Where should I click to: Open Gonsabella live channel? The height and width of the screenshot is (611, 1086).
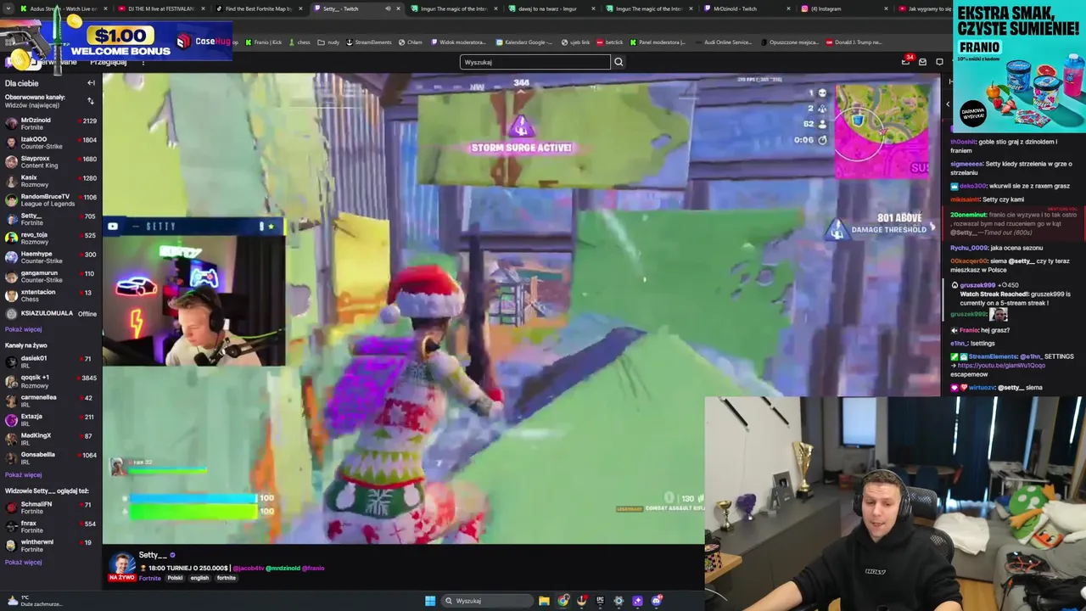[x=51, y=458]
